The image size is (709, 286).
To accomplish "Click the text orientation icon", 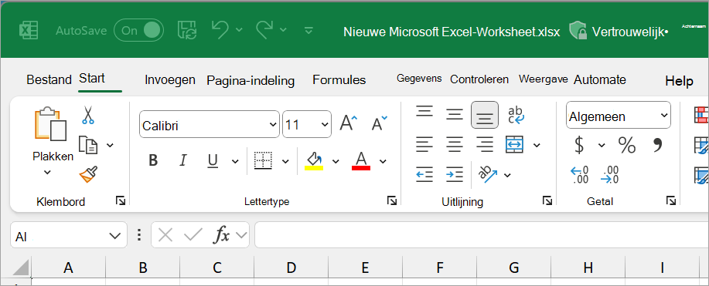I will tap(488, 174).
